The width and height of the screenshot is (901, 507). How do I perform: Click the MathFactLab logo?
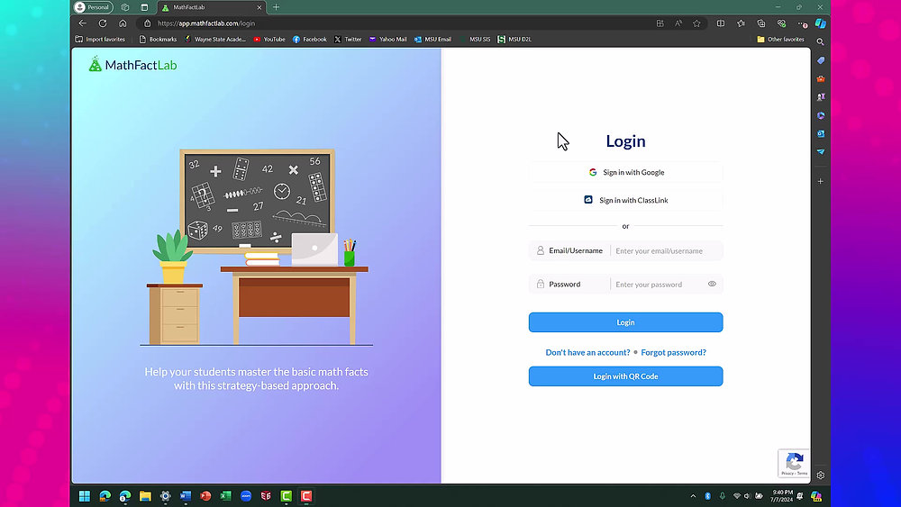pos(132,64)
